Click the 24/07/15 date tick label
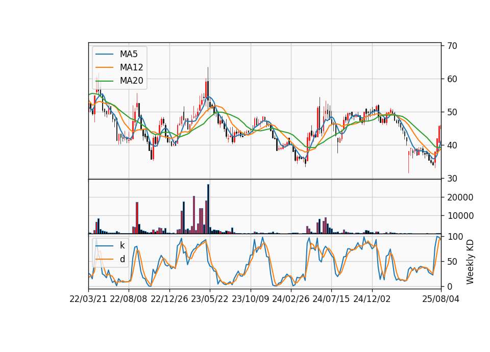 pyautogui.click(x=331, y=299)
